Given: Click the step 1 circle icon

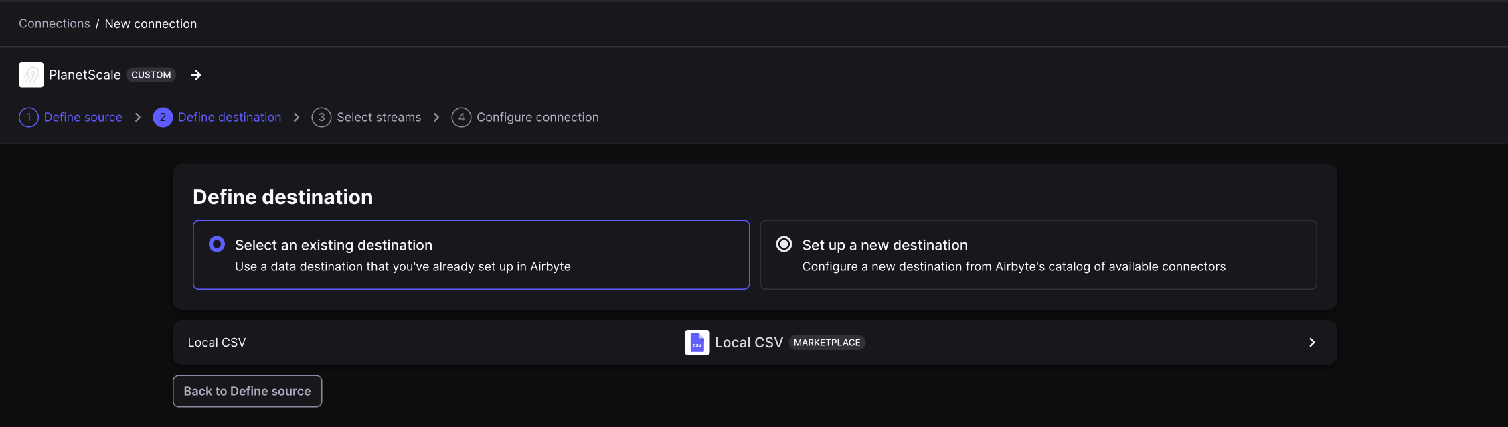Looking at the screenshot, I should [x=29, y=118].
